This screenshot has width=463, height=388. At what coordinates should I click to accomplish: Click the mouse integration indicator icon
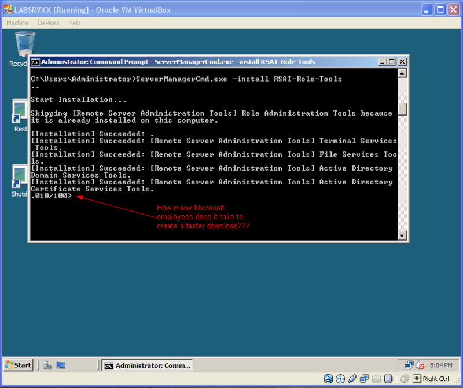[x=405, y=379]
